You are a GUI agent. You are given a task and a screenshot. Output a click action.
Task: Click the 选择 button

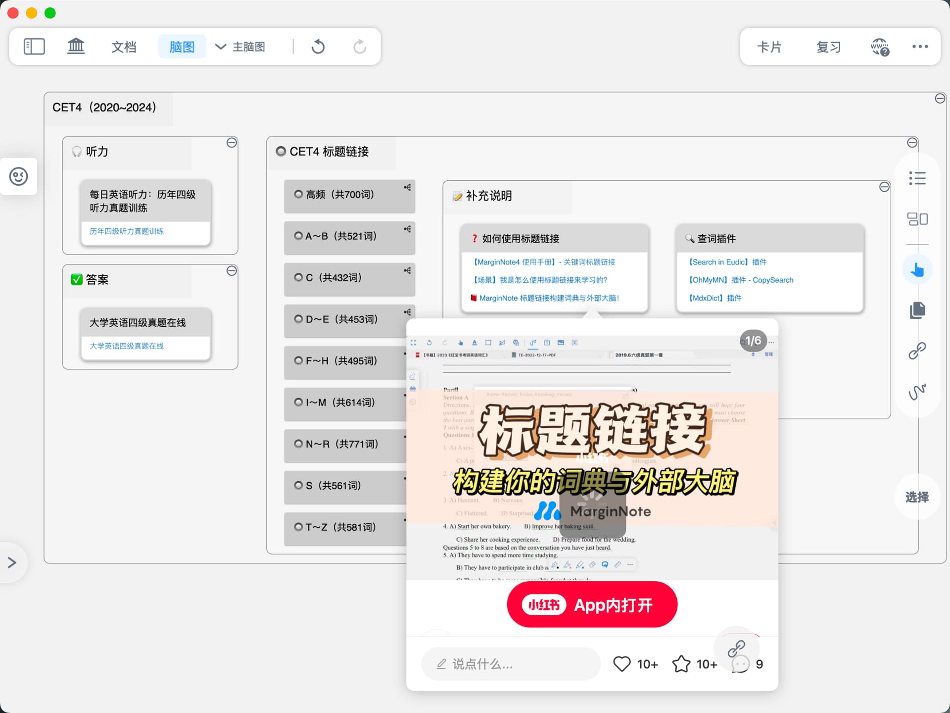(x=917, y=497)
